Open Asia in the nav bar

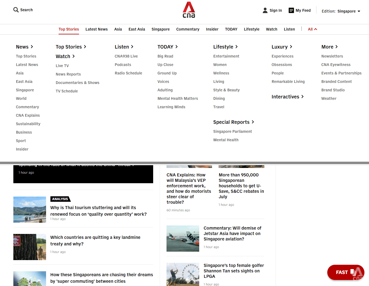[x=118, y=29]
